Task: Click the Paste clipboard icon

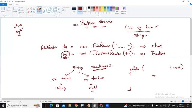Action: pyautogui.click(x=3, y=9)
